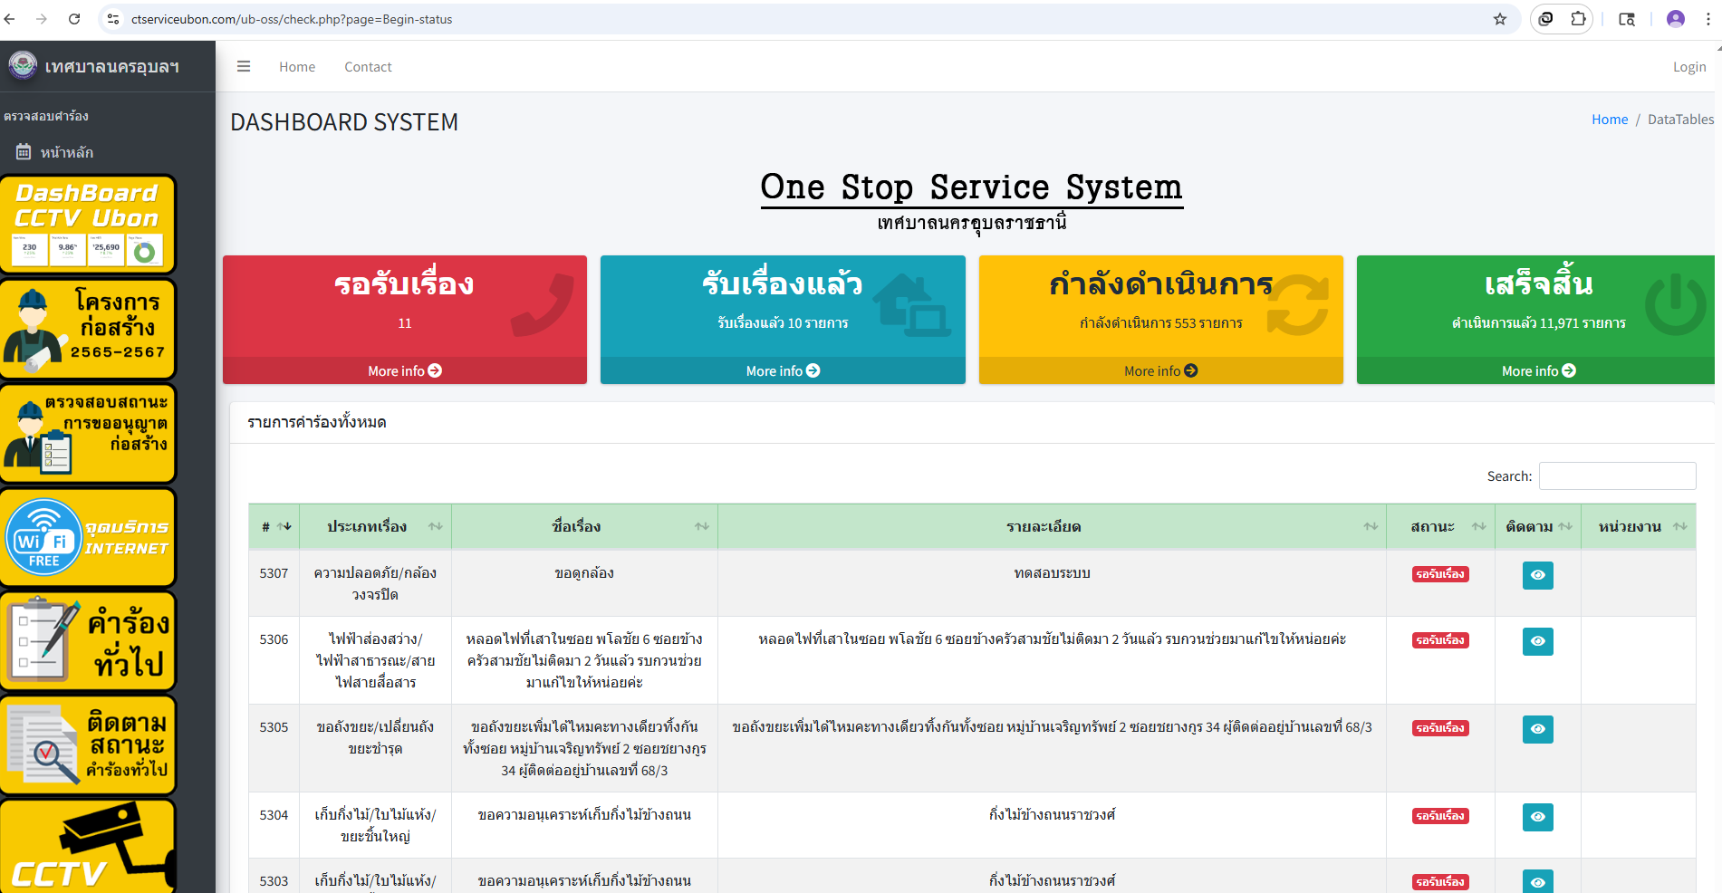Click the browser forward arrow

pos(42,19)
